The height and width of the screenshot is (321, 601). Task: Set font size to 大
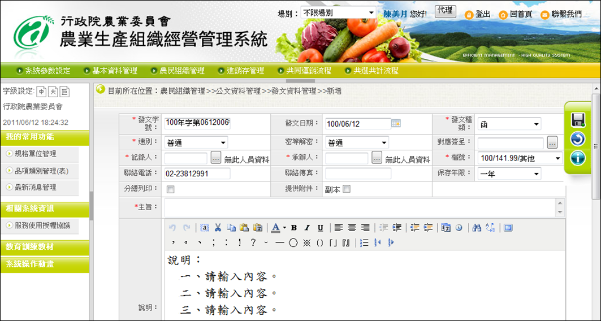(53, 92)
